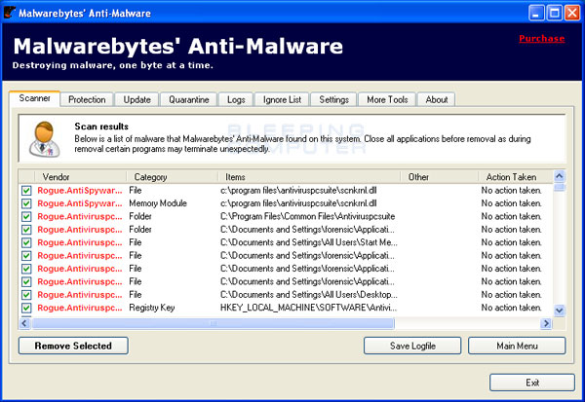The image size is (585, 402).
Task: Uncheck the scnkrnl.dll File row checkbox
Action: coord(26,191)
